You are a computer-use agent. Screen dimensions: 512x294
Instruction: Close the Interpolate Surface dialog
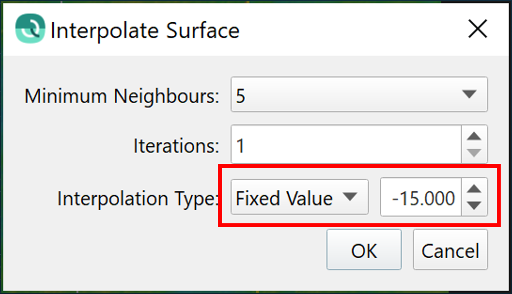click(477, 30)
